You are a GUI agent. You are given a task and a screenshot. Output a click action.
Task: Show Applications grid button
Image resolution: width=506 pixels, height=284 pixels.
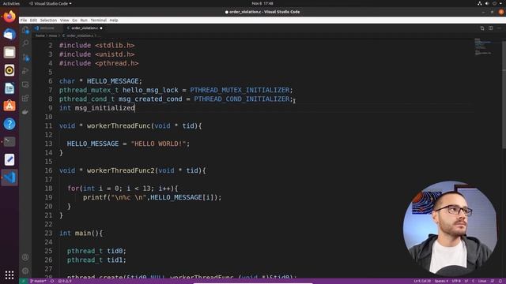(x=9, y=275)
